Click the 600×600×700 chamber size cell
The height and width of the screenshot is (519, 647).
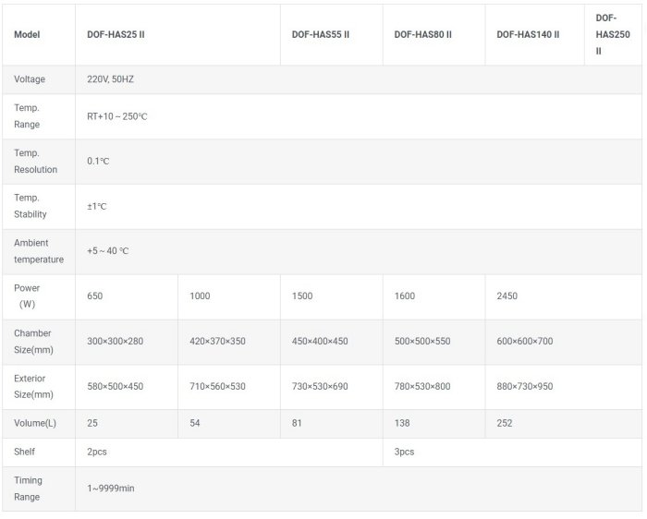click(x=525, y=342)
